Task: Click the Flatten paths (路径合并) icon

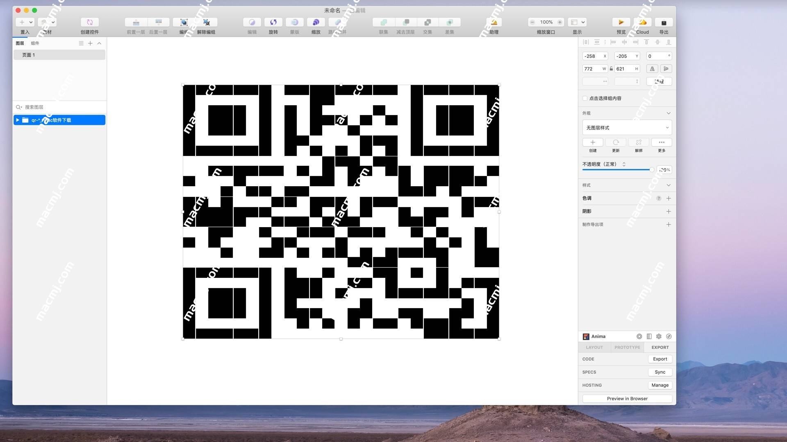Action: [337, 22]
